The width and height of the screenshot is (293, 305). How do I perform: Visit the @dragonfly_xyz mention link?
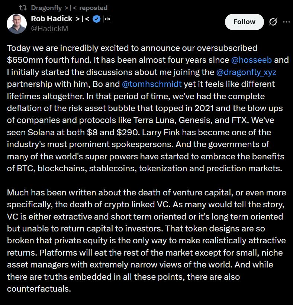tap(246, 72)
